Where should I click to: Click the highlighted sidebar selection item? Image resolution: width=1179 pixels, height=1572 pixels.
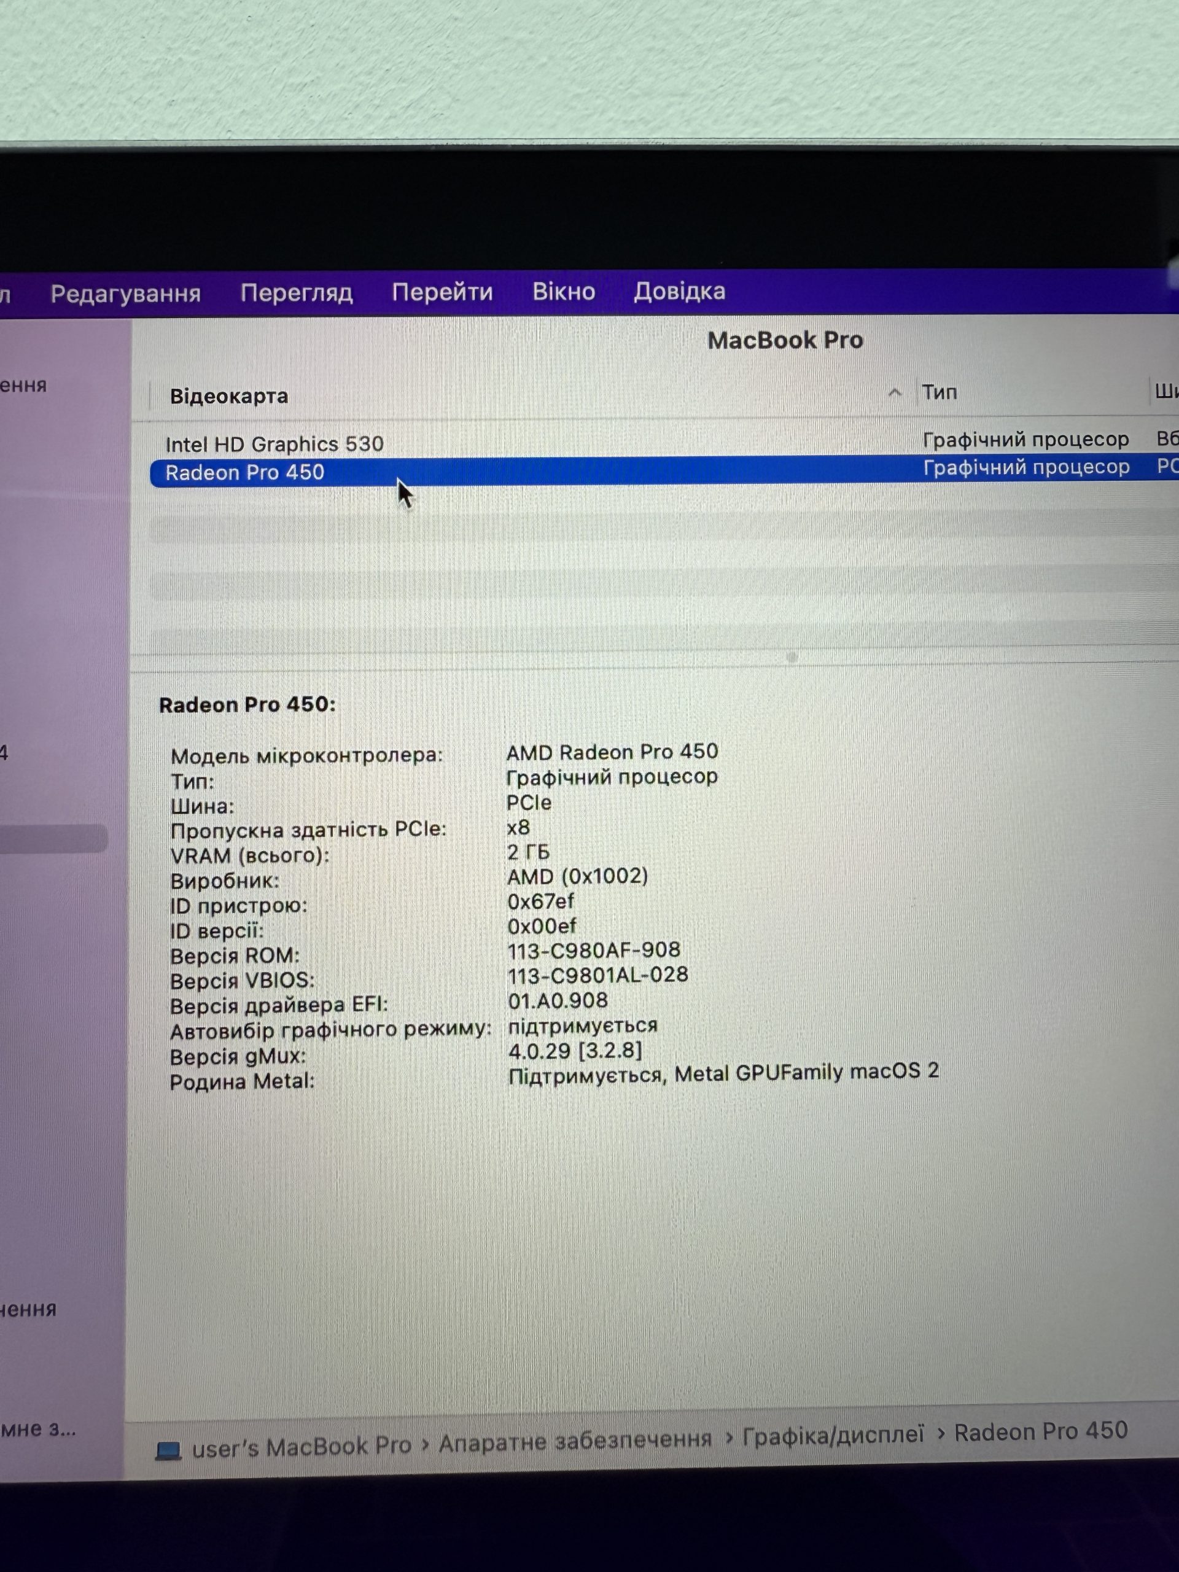(x=53, y=838)
